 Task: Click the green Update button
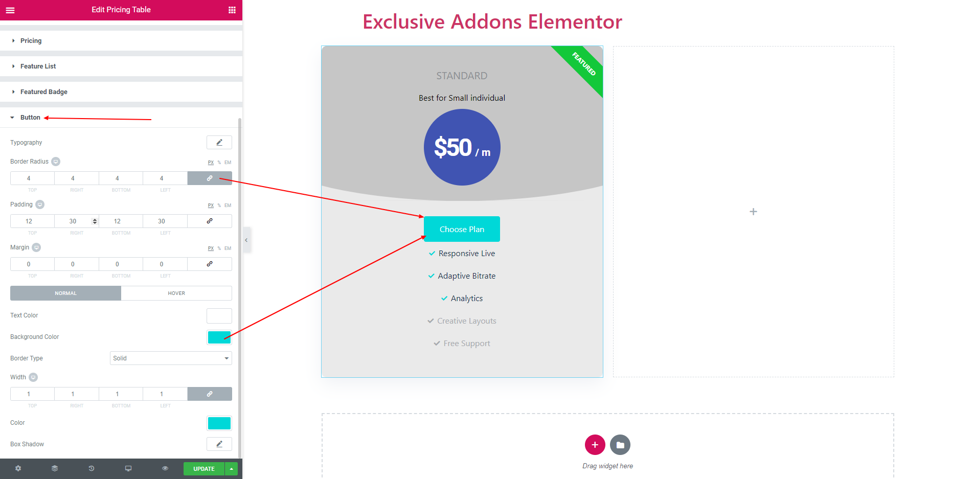pyautogui.click(x=204, y=469)
